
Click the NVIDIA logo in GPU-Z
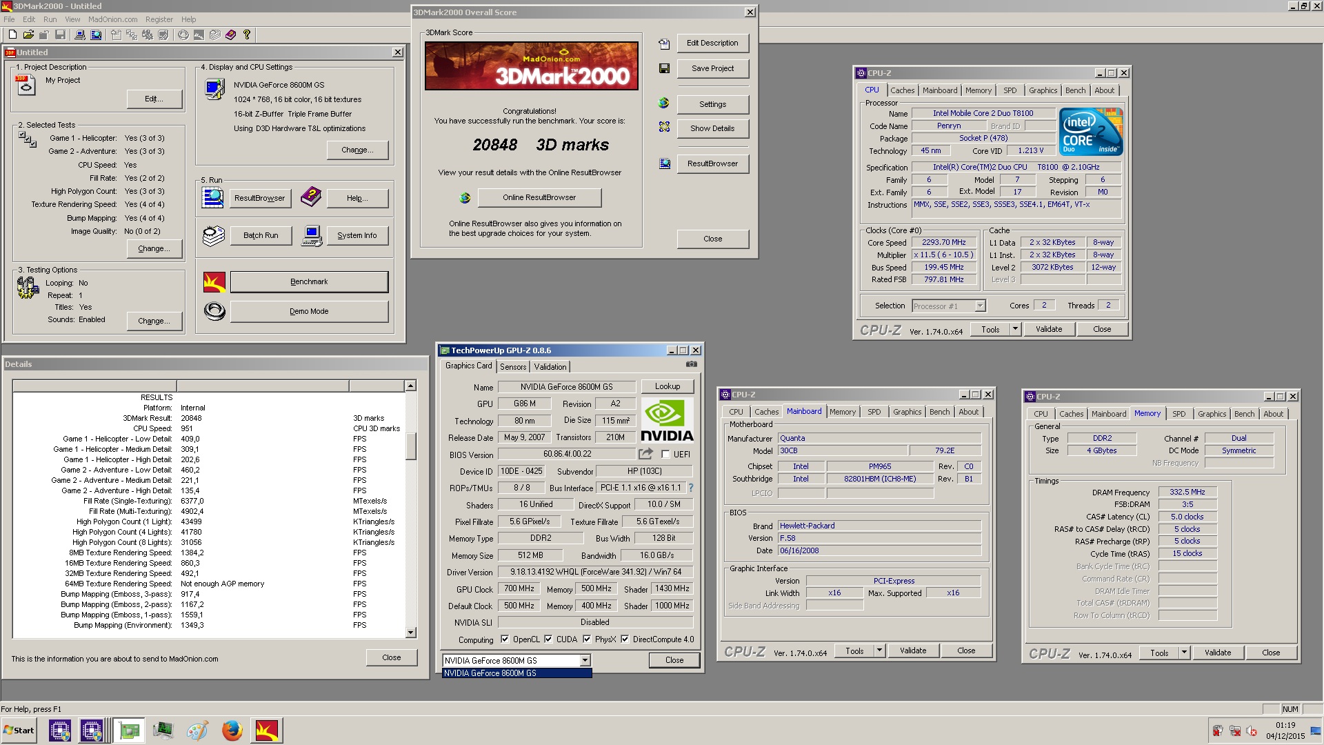(x=667, y=420)
